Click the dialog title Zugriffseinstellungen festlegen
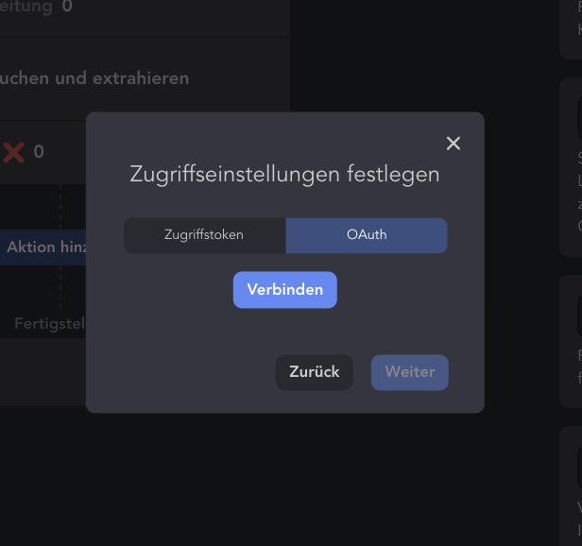Screen dimensions: 582x546 coord(284,175)
